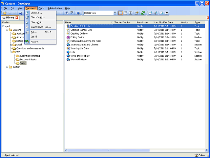Sort by Type column header
Viewport: 210px width, 158px height.
199,22
